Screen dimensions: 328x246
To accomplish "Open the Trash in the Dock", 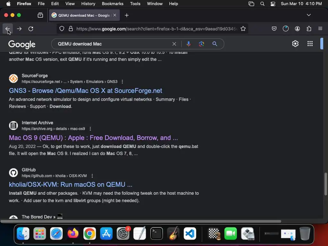I will [305, 233].
